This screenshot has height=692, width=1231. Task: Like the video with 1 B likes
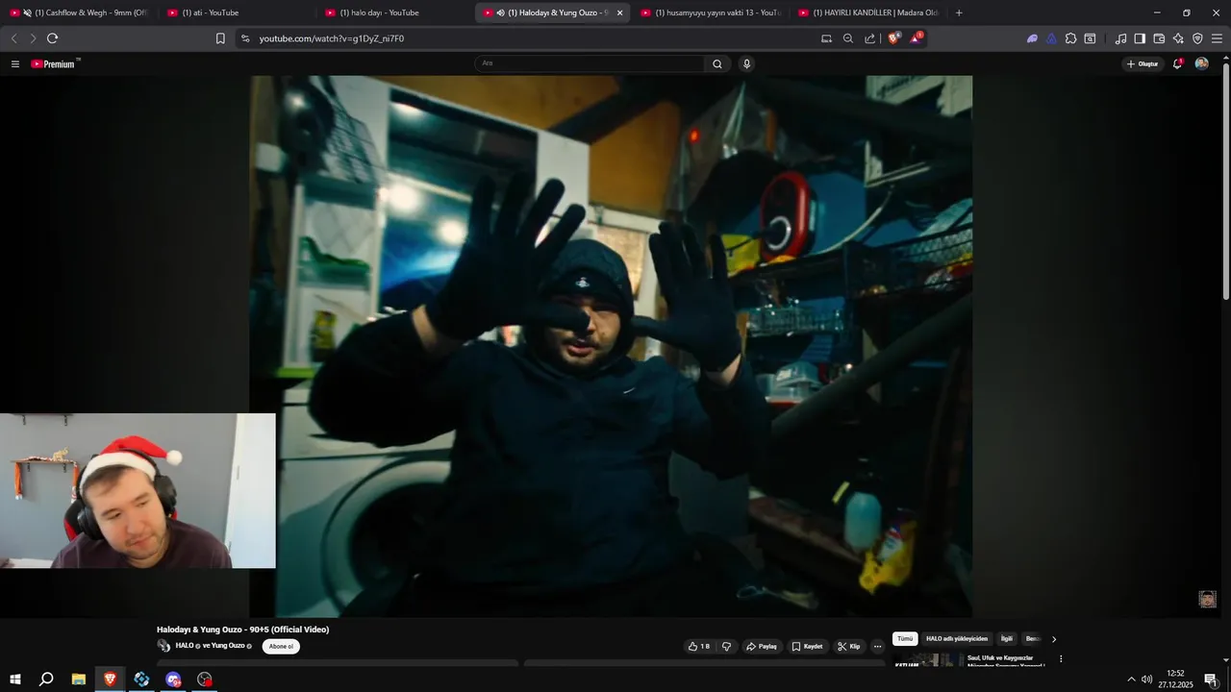pyautogui.click(x=699, y=647)
